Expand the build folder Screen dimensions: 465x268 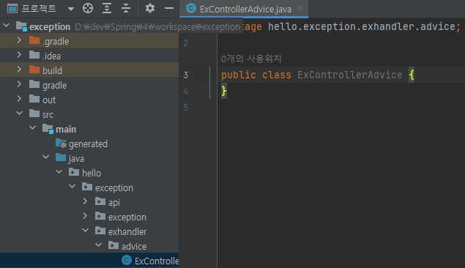(19, 70)
